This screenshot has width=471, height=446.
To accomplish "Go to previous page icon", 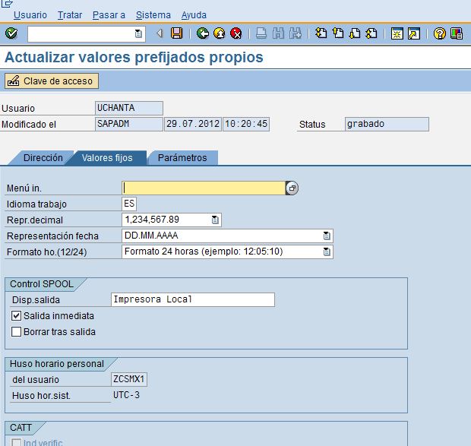I will (338, 33).
